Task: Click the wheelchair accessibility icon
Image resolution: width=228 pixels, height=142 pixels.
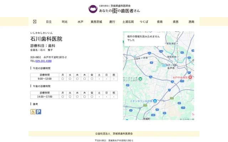Action: pyautogui.click(x=33, y=111)
